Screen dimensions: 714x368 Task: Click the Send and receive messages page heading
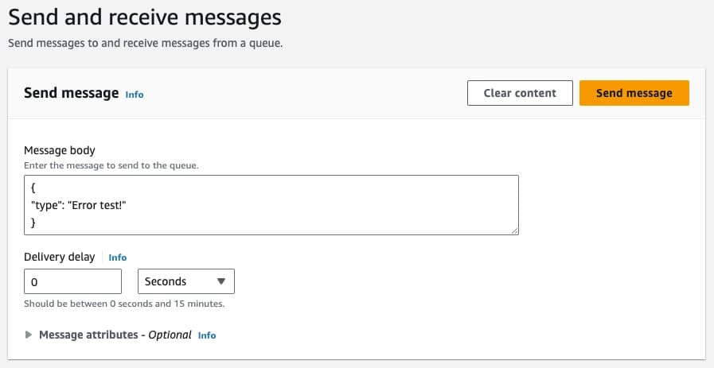(145, 16)
